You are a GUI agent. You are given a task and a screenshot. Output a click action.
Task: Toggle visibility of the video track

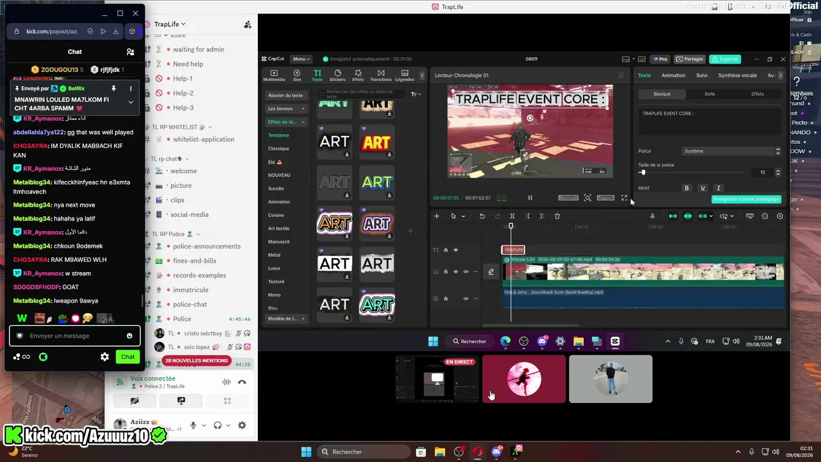pyautogui.click(x=456, y=271)
